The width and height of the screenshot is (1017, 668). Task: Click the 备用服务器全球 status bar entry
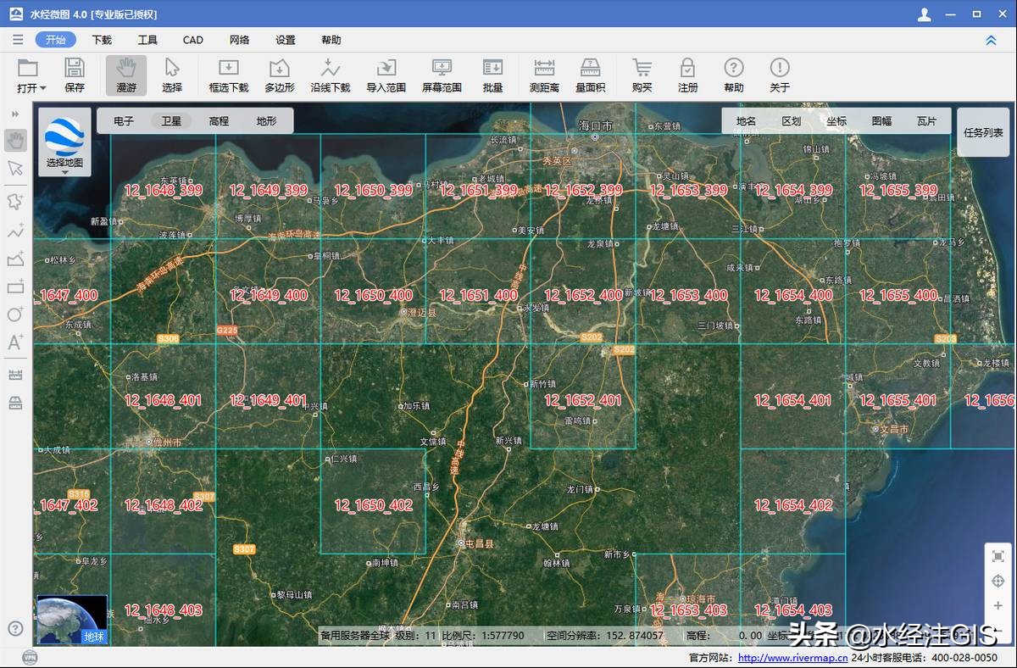click(x=356, y=635)
